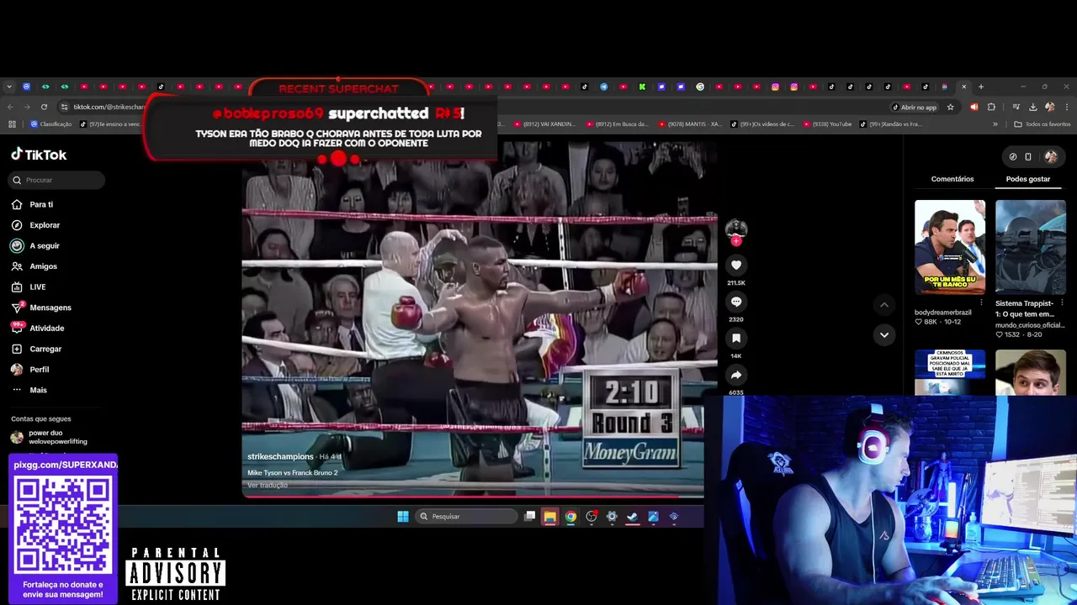The height and width of the screenshot is (605, 1077).
Task: Click the Pesquisar taskbar search box
Action: pyautogui.click(x=467, y=516)
